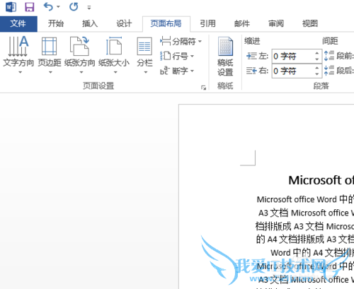Open the 行号 line numbers menu
354x289 pixels.
177,56
